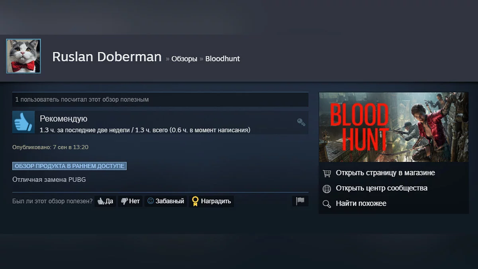The height and width of the screenshot is (269, 478).
Task: Click the flag icon to report the review
Action: [x=300, y=201]
